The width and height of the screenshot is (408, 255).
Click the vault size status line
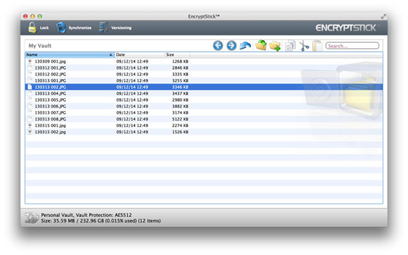[101, 220]
